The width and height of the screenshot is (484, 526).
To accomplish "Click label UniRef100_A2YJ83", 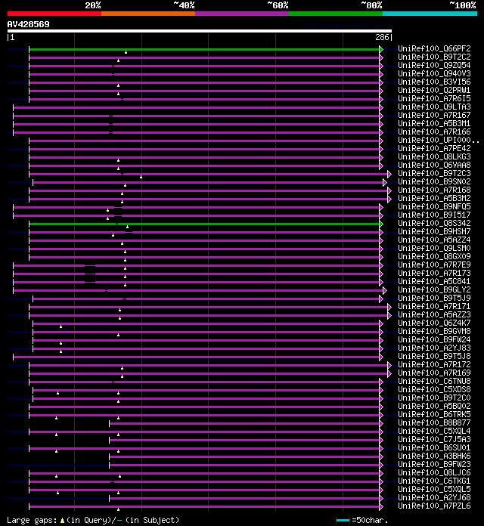I will [x=434, y=348].
